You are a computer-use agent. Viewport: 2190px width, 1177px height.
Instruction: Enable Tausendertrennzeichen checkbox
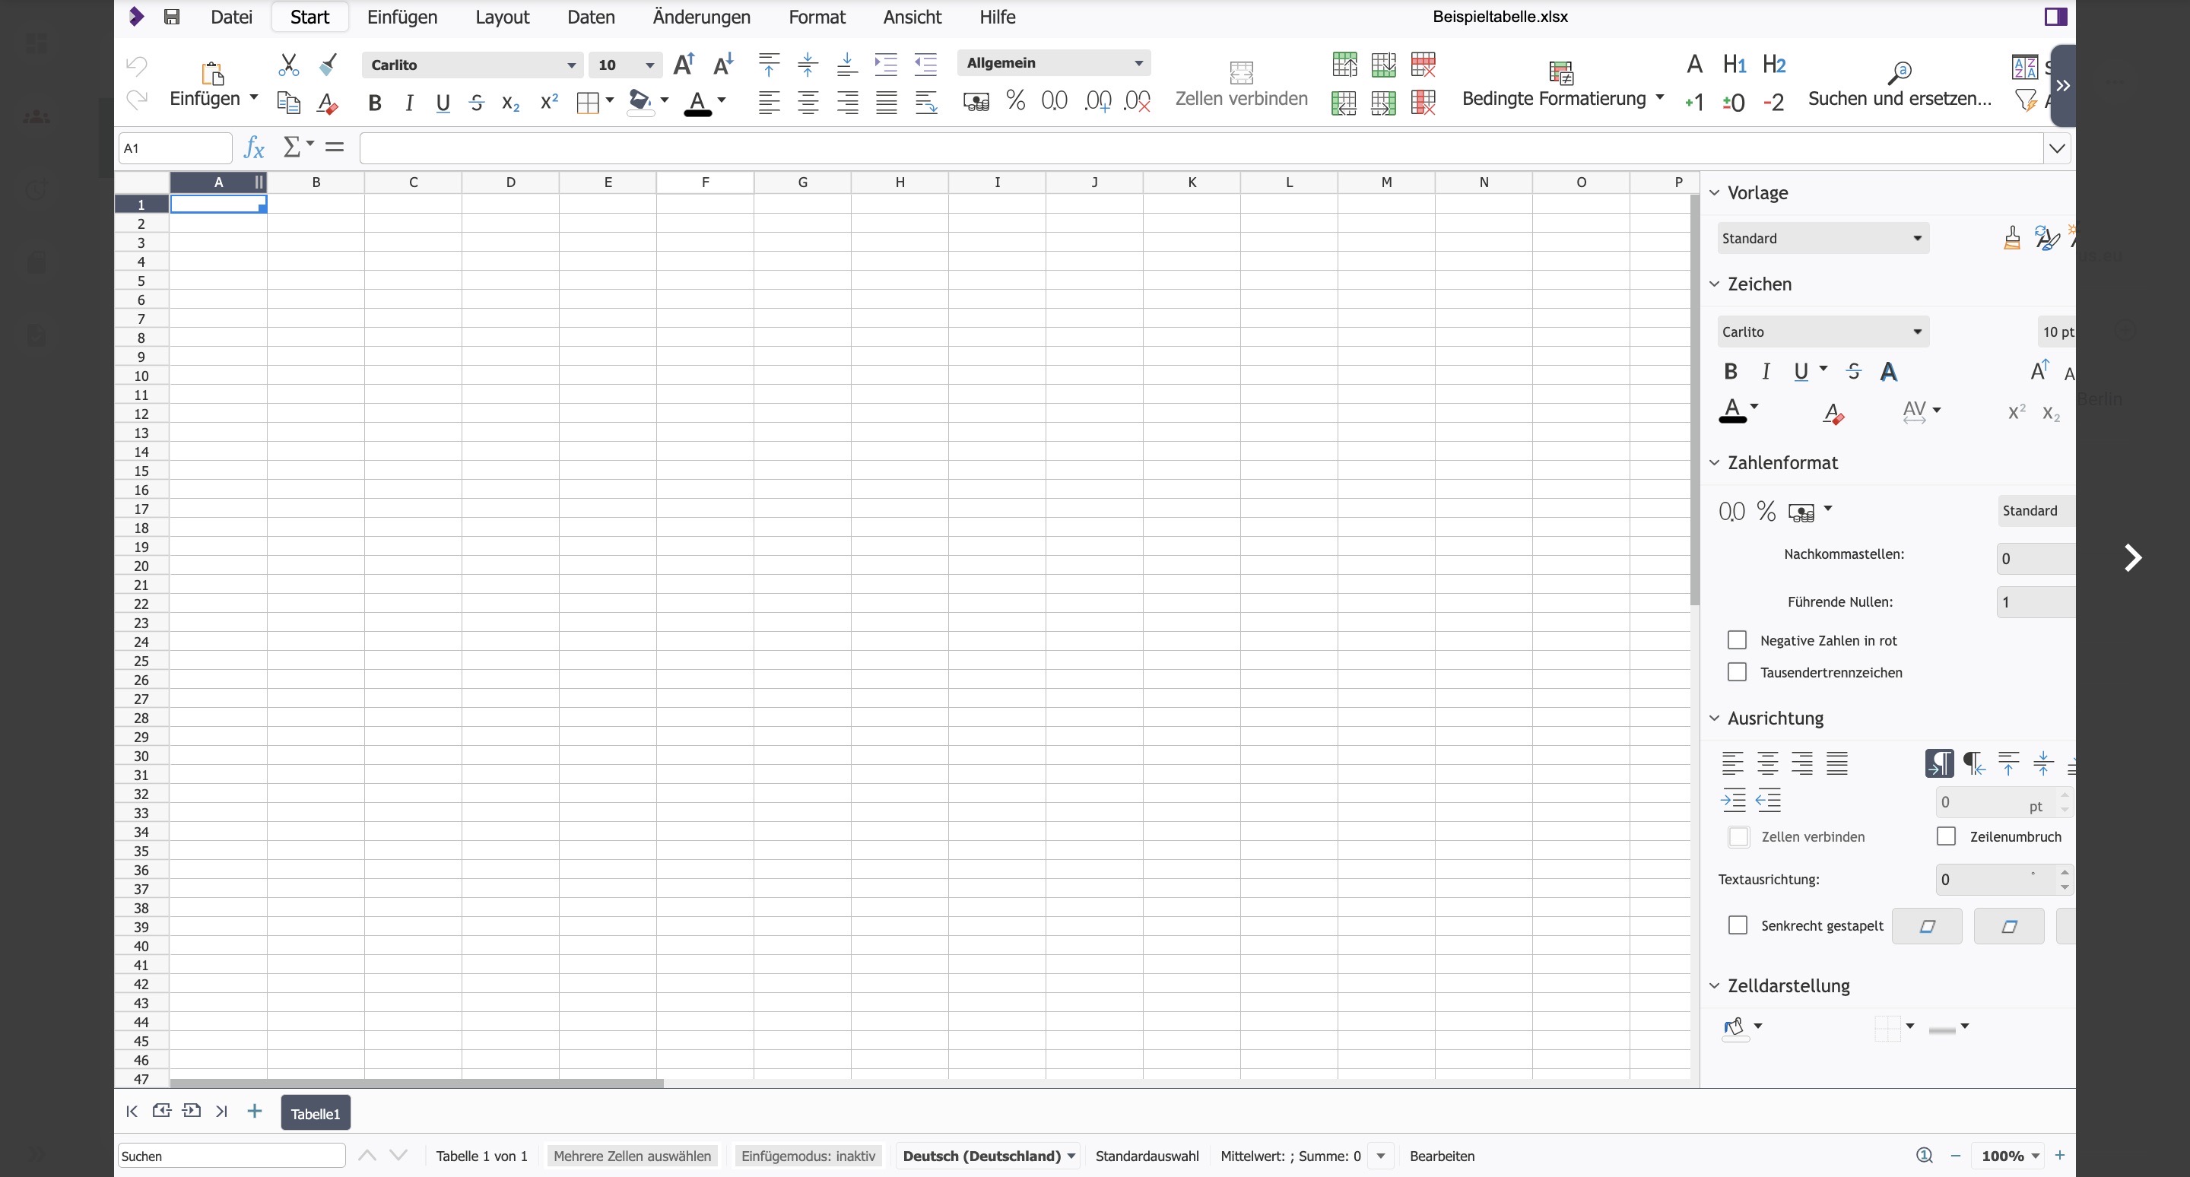1737,672
